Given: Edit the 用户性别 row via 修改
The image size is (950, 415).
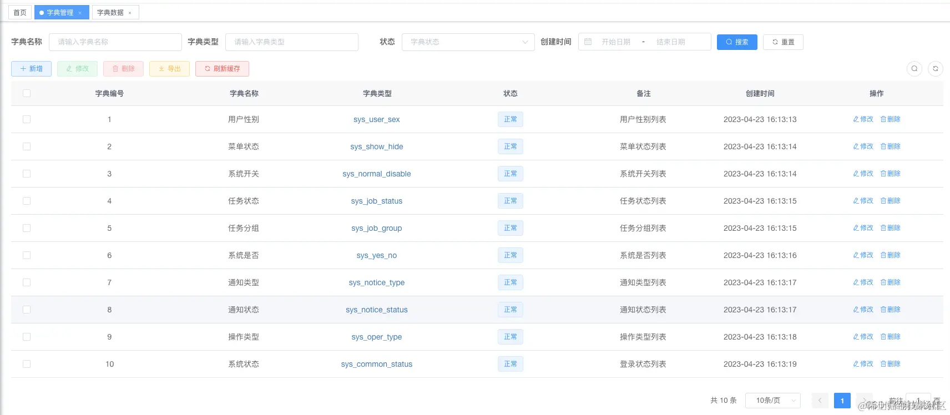Looking at the screenshot, I should [863, 119].
